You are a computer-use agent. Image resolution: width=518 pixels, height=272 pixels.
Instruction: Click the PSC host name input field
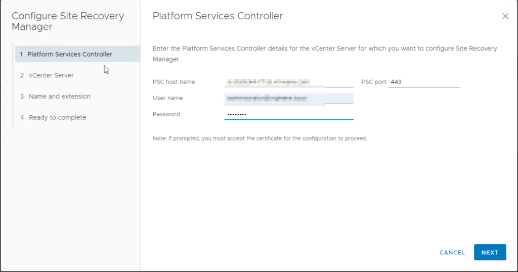tap(288, 82)
